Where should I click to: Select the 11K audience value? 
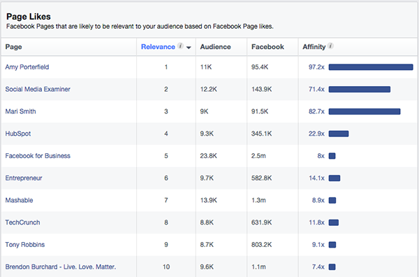point(206,67)
